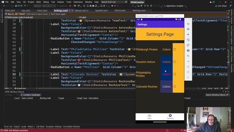Tap the emulator back triangle button
Screen dimensions: 234x132
188,61
